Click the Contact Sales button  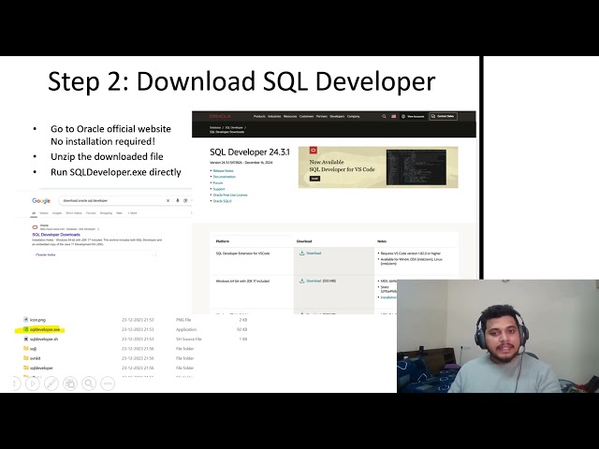pyautogui.click(x=443, y=116)
